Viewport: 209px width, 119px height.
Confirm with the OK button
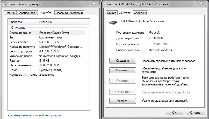(x=174, y=113)
